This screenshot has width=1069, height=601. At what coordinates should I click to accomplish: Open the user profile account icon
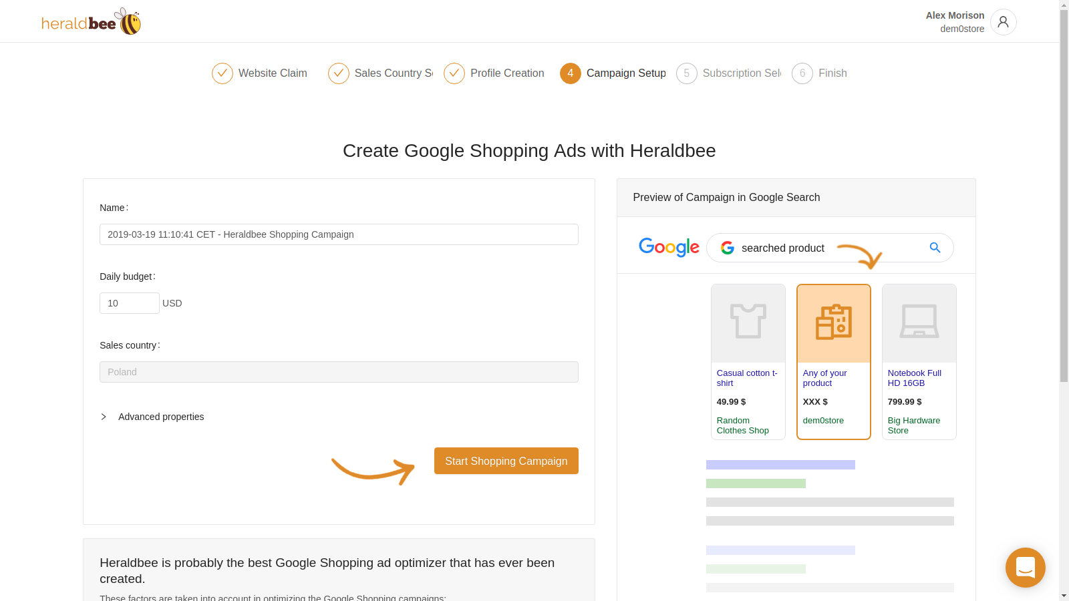click(x=1003, y=22)
